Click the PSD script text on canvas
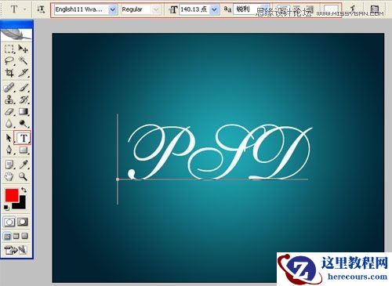 point(220,152)
